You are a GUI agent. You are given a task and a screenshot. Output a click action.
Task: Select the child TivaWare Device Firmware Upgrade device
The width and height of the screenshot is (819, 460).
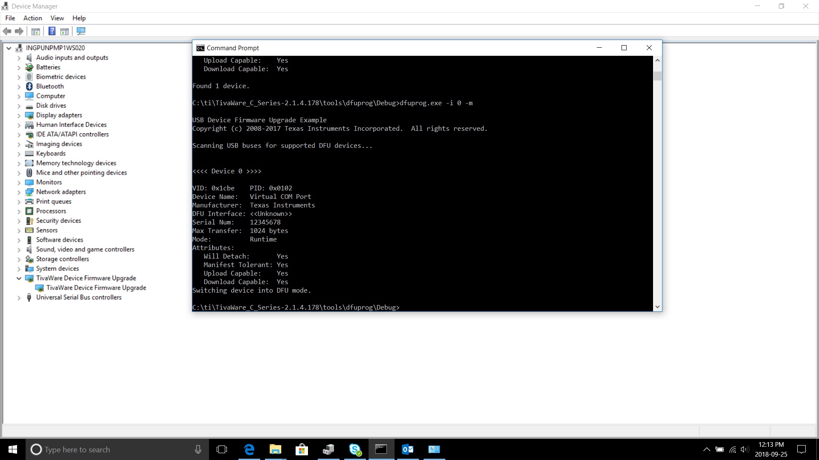click(96, 287)
